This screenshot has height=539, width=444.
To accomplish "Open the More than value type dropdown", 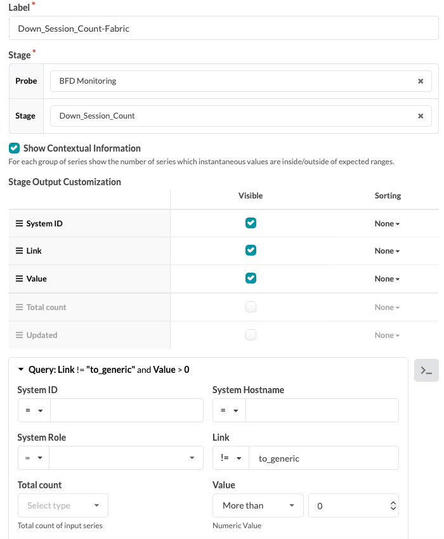I will click(258, 505).
